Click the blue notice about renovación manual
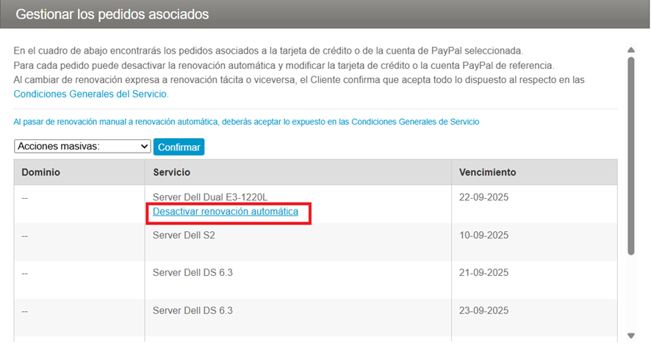This screenshot has width=651, height=353. point(246,122)
